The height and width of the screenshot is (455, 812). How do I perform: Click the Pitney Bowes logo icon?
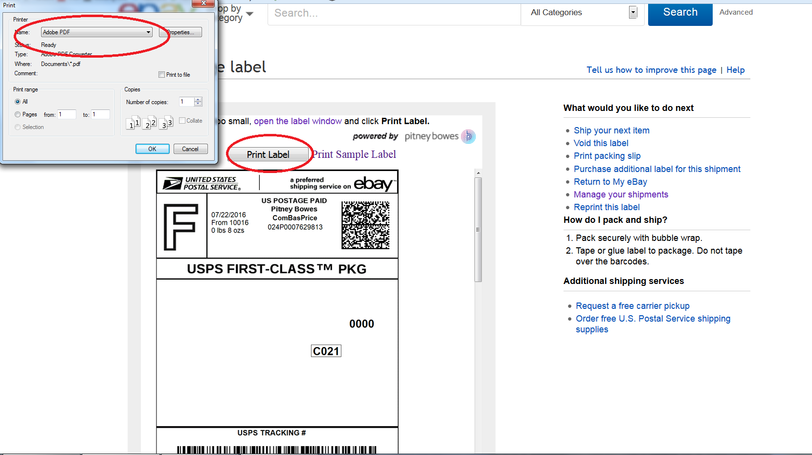(x=468, y=136)
